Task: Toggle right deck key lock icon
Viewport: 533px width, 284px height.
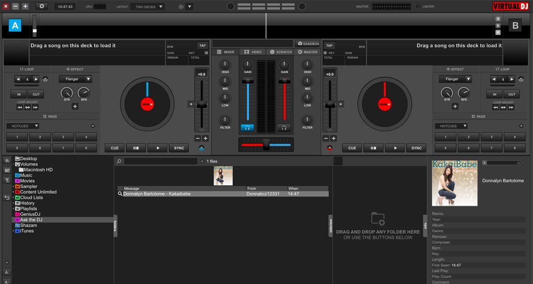Action: pos(329,149)
